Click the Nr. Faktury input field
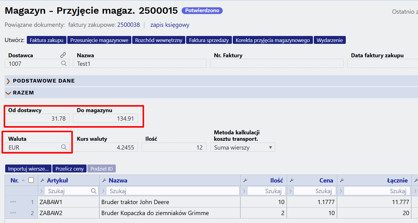The width and height of the screenshot is (418, 223). pos(277,63)
